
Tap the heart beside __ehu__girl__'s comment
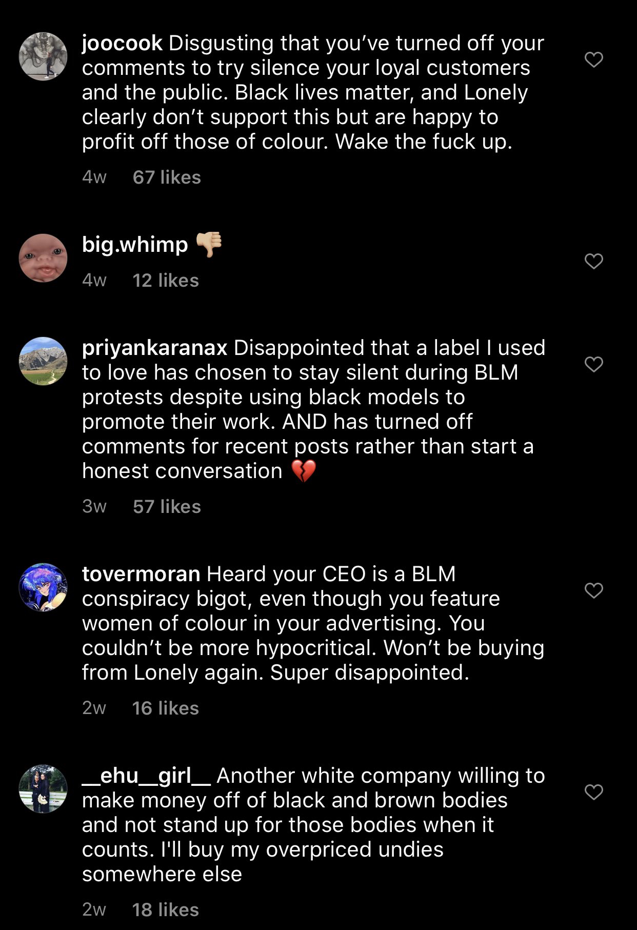coord(593,792)
